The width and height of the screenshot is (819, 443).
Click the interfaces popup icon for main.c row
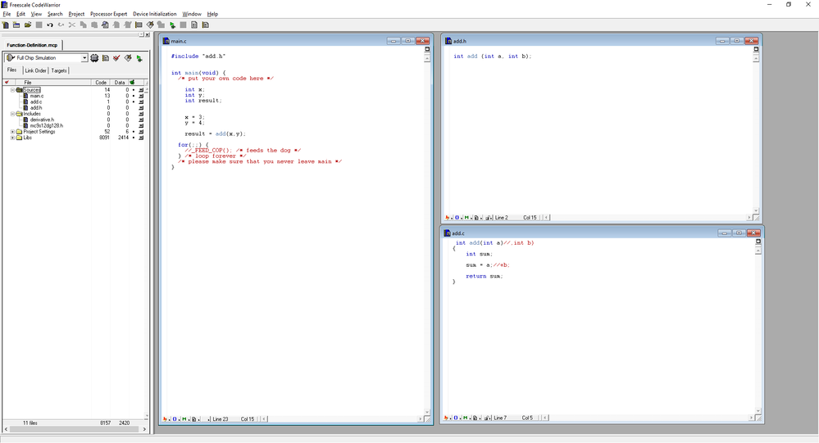coord(141,96)
